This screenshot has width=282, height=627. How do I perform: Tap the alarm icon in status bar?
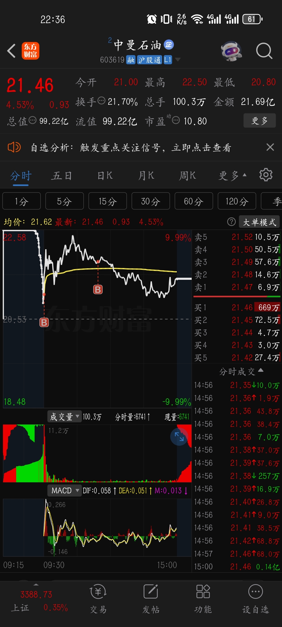click(x=152, y=19)
